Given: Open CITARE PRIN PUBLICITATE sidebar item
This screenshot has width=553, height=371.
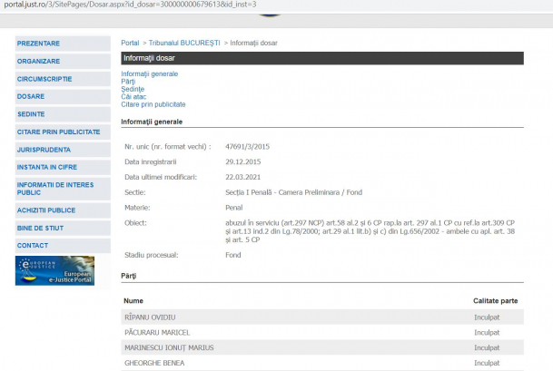Looking at the screenshot, I should click(x=58, y=132).
